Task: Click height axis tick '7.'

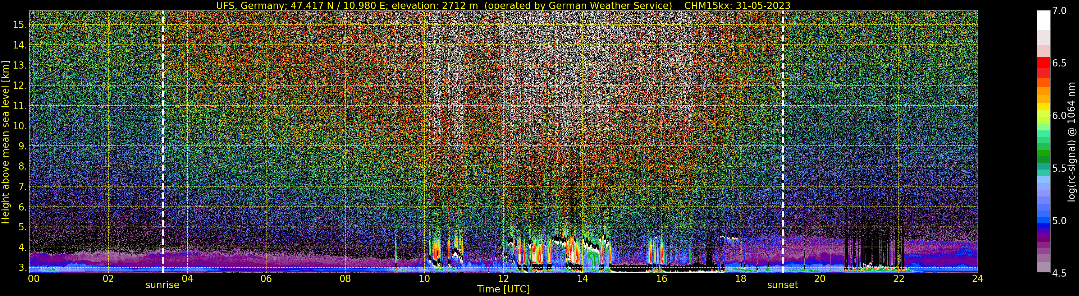Action: tap(22, 187)
